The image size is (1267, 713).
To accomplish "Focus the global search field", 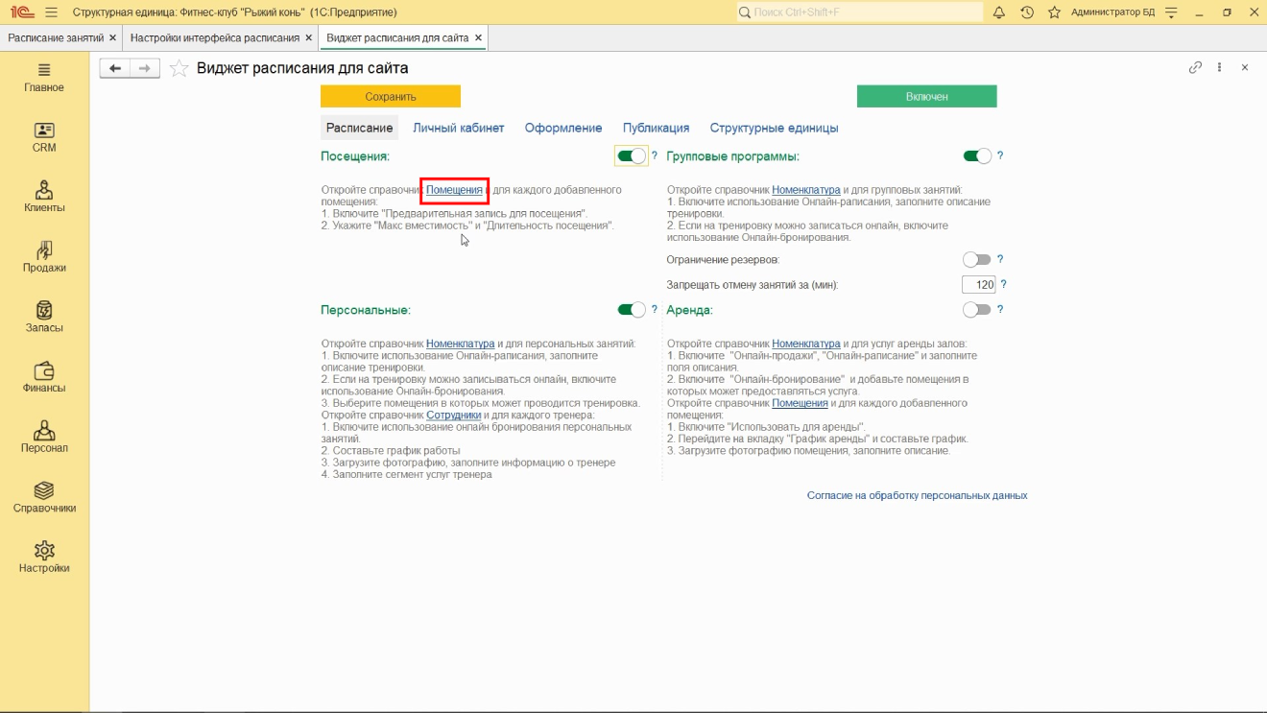I will point(860,12).
